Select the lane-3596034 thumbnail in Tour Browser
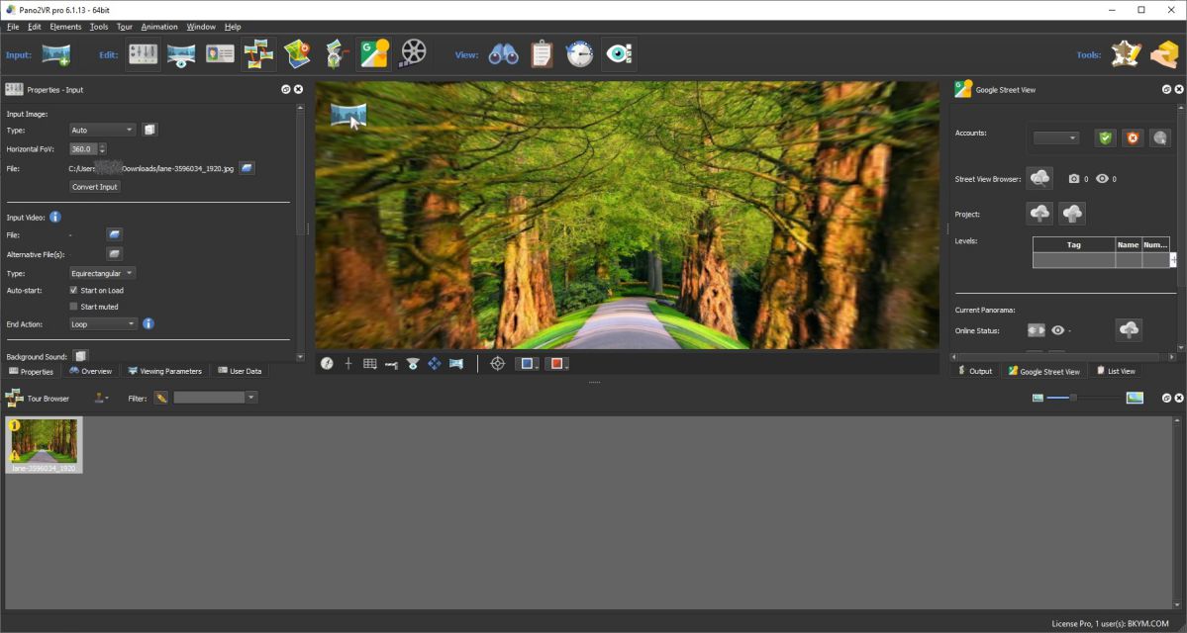This screenshot has height=633, width=1187. [x=44, y=444]
